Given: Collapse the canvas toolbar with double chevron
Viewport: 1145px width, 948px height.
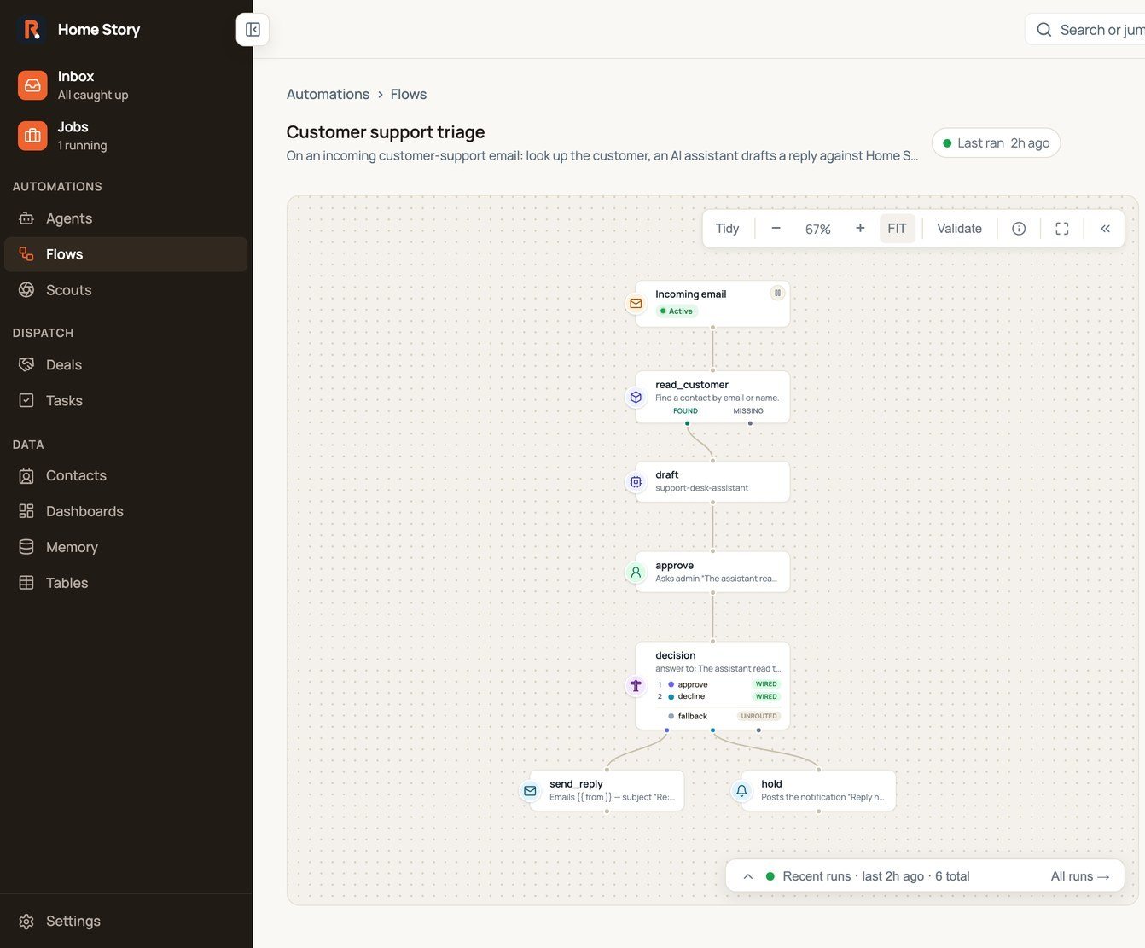Looking at the screenshot, I should point(1105,229).
